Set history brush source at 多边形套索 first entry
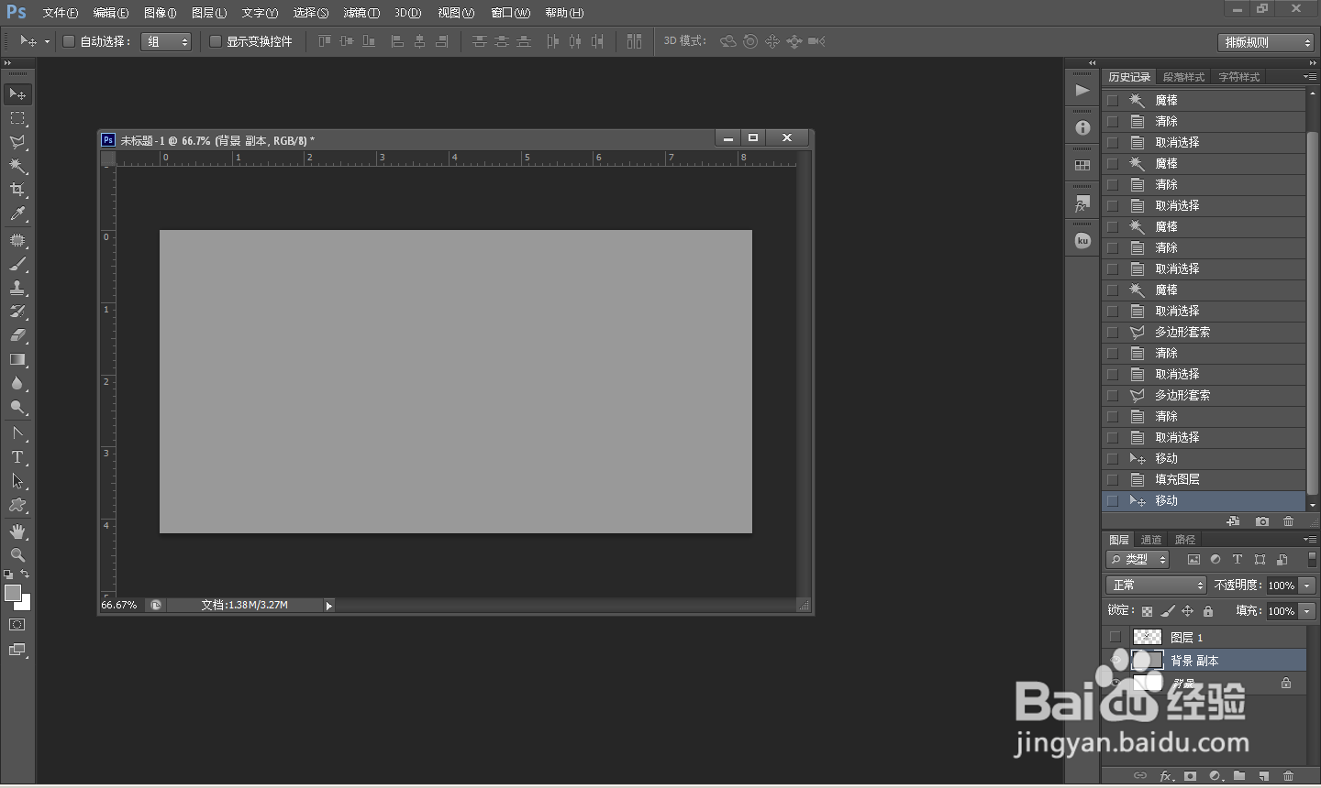 coord(1113,332)
